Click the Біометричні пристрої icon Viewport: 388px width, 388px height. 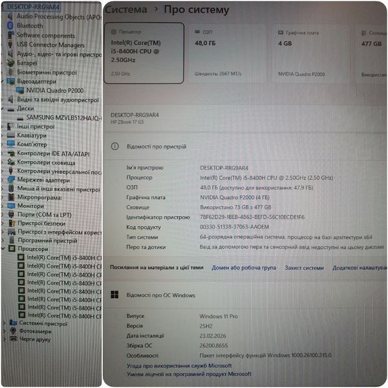[10, 72]
